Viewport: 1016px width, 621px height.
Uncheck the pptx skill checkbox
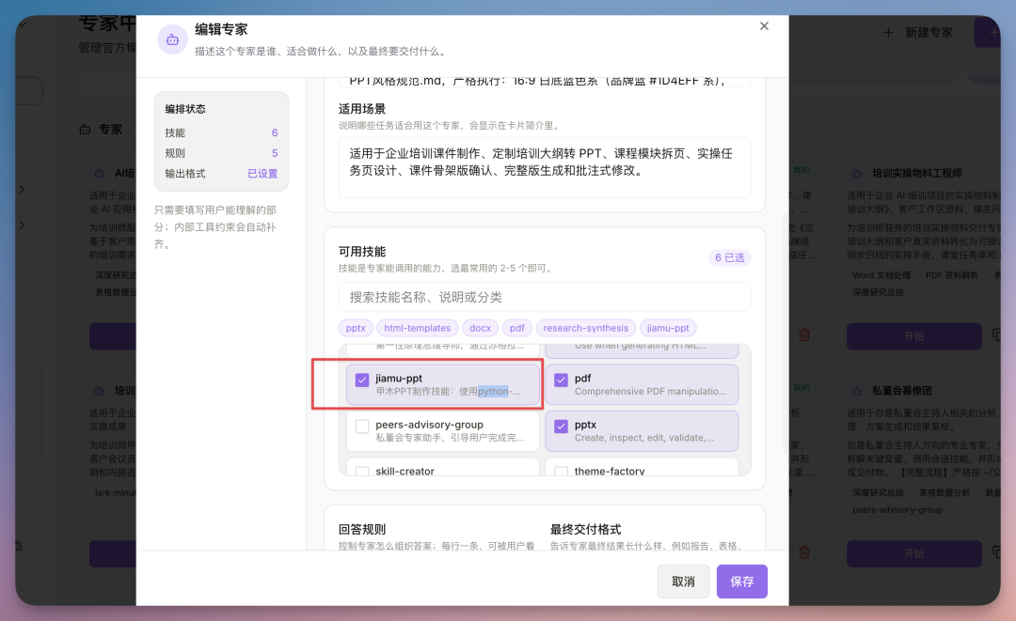tap(561, 427)
